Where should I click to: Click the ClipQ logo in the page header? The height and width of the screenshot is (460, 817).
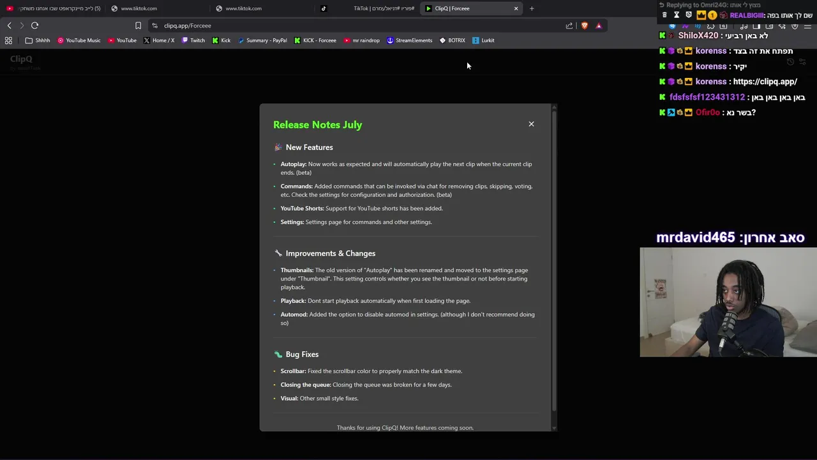(21, 59)
